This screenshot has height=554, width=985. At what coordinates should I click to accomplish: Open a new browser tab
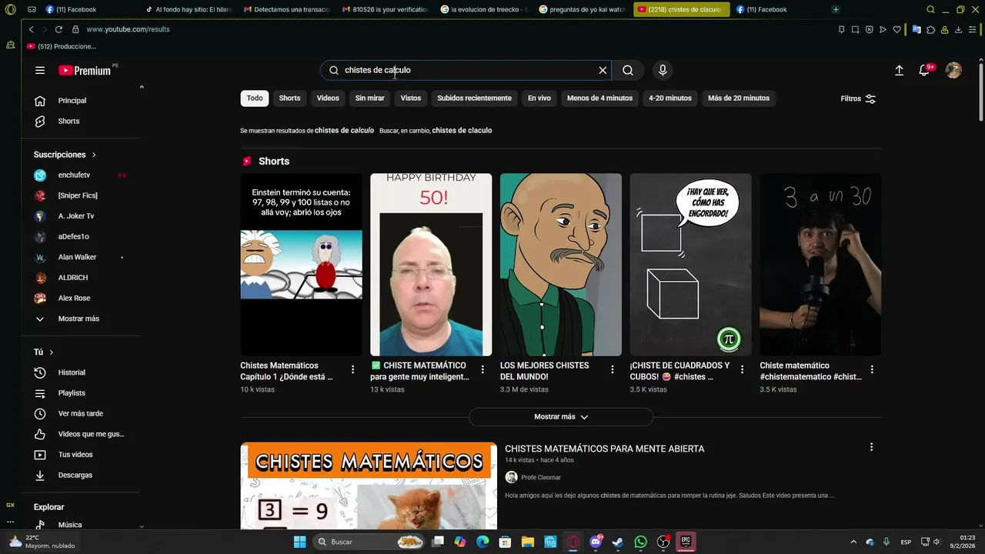(836, 9)
